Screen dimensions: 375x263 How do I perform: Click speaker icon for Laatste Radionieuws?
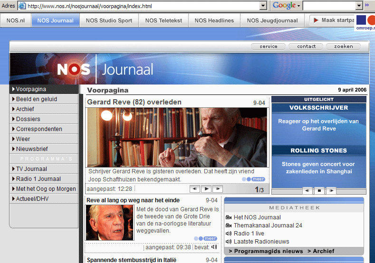point(229,242)
